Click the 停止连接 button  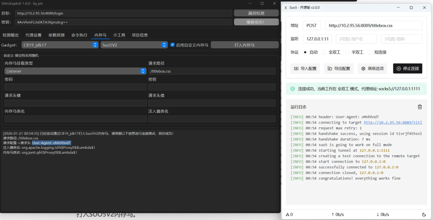408,68
